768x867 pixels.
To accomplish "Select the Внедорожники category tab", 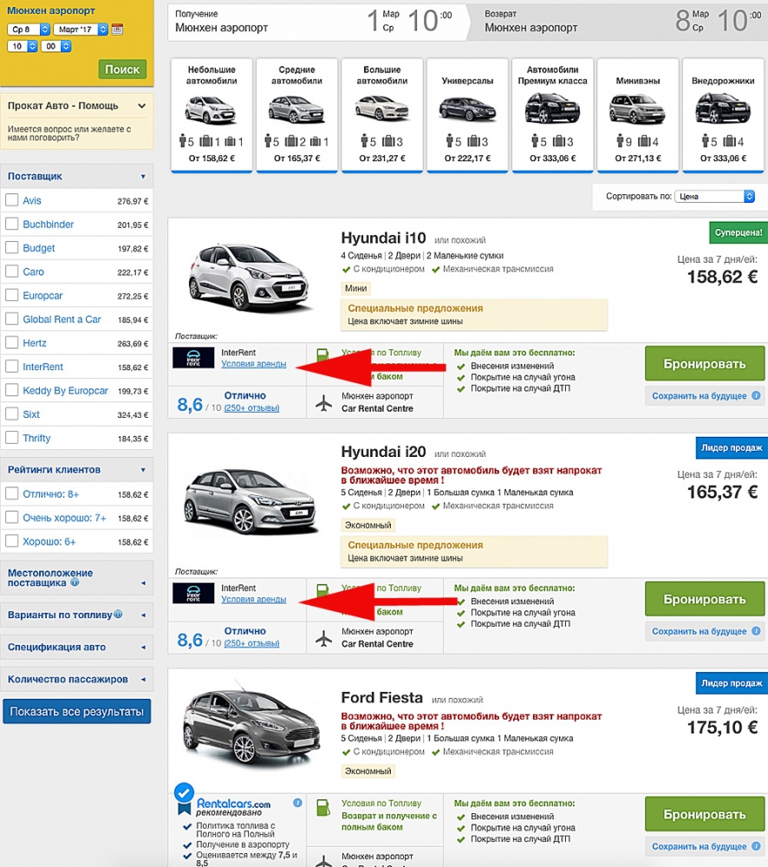I will click(723, 115).
